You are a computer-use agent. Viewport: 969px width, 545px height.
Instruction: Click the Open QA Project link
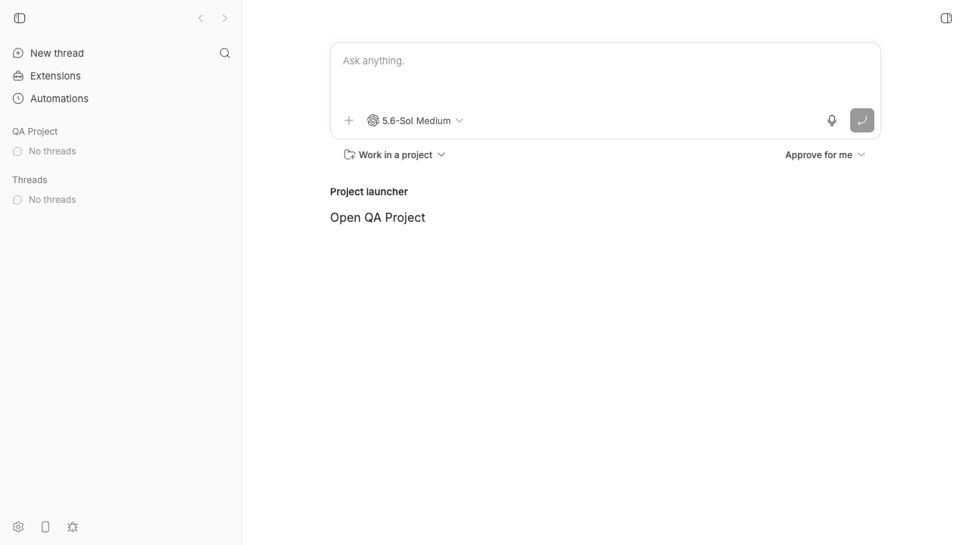click(x=378, y=217)
